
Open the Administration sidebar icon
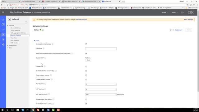pos(3,40)
